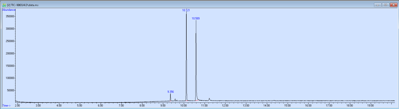Screen dimensions: 399x109
Task: Select the peak label 9.356
Action: pos(171,92)
